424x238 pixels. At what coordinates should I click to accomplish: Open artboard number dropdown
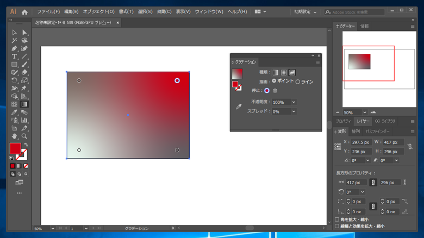click(86, 229)
